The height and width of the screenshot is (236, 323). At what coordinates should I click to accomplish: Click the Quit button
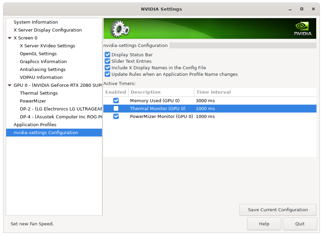tap(300, 224)
